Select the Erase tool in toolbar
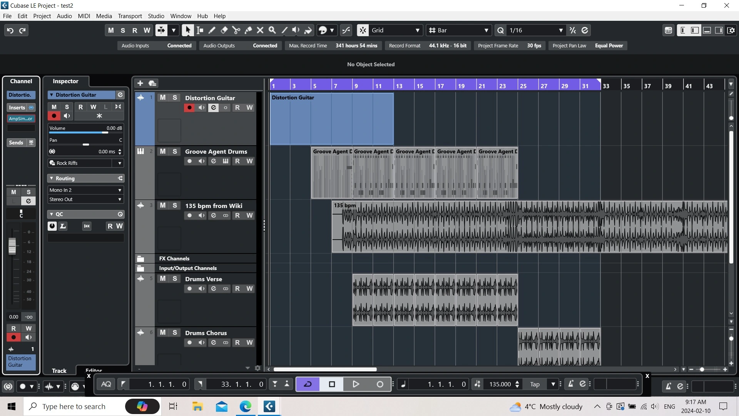Image resolution: width=739 pixels, height=416 pixels. (224, 30)
